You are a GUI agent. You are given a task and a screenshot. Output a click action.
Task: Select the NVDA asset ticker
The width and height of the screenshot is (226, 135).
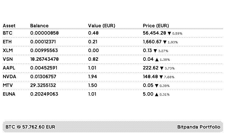tap(9, 77)
